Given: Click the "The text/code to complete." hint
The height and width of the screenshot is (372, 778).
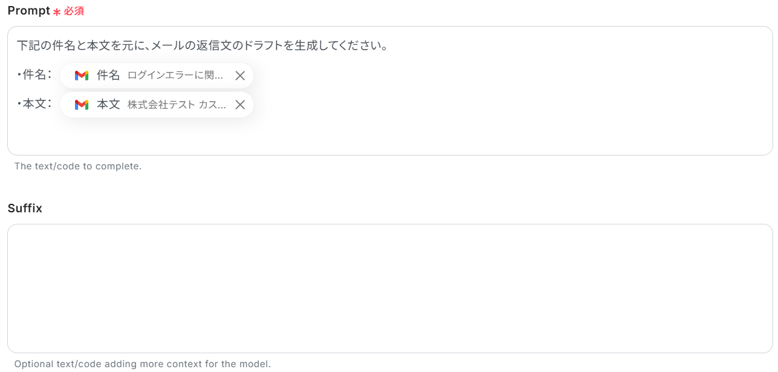Looking at the screenshot, I should 78,166.
